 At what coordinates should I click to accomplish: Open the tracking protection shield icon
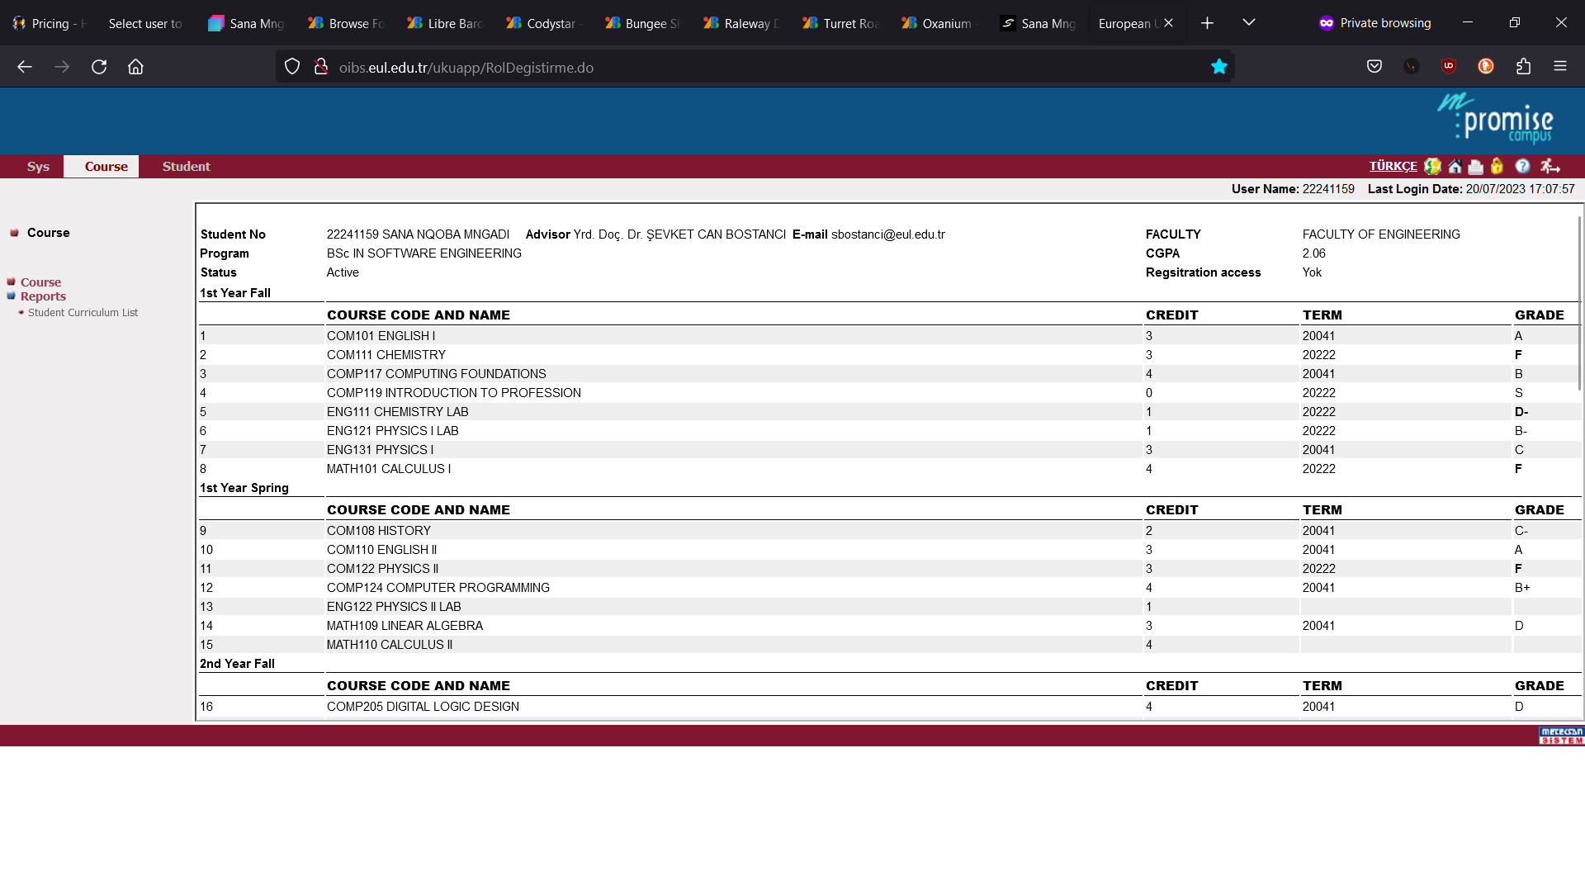(292, 67)
